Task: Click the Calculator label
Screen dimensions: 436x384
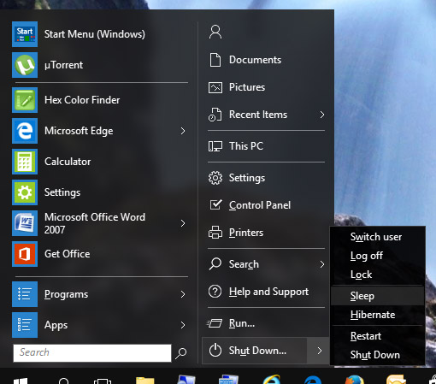Action: (x=68, y=162)
